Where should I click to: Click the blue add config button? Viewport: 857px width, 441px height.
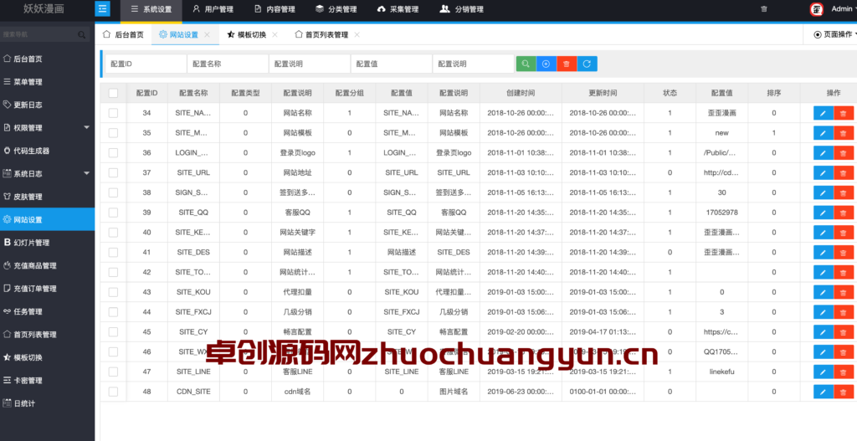546,64
